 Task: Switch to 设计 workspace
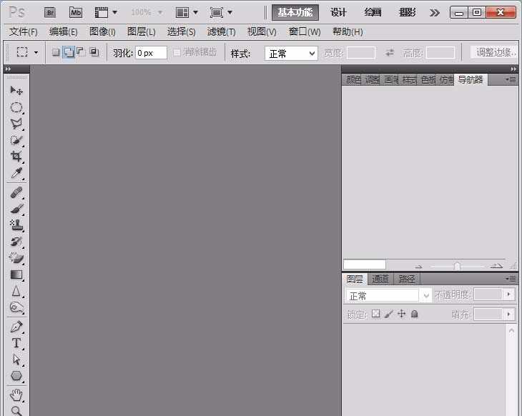338,12
